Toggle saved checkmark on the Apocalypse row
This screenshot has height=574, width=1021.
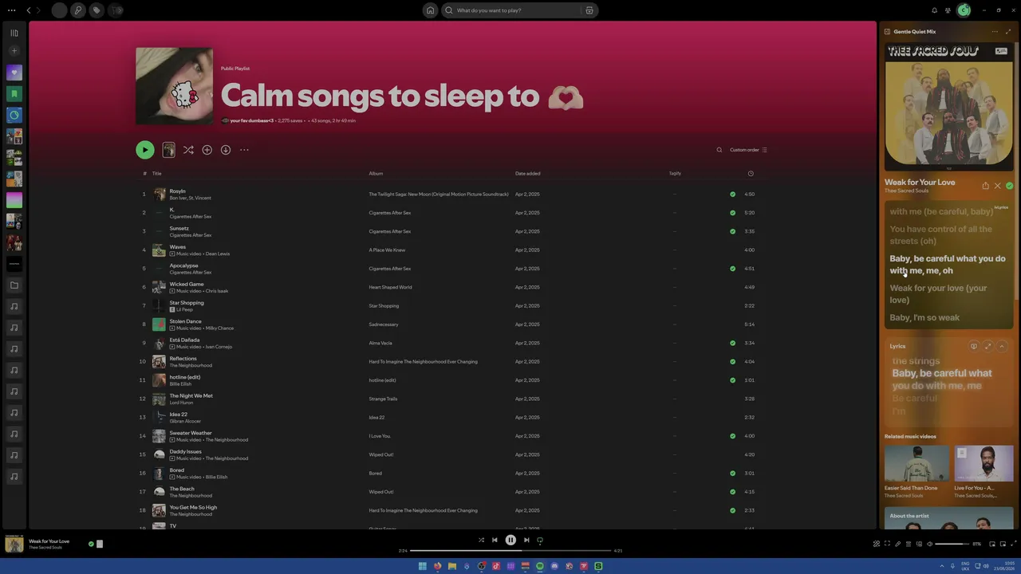pos(732,269)
